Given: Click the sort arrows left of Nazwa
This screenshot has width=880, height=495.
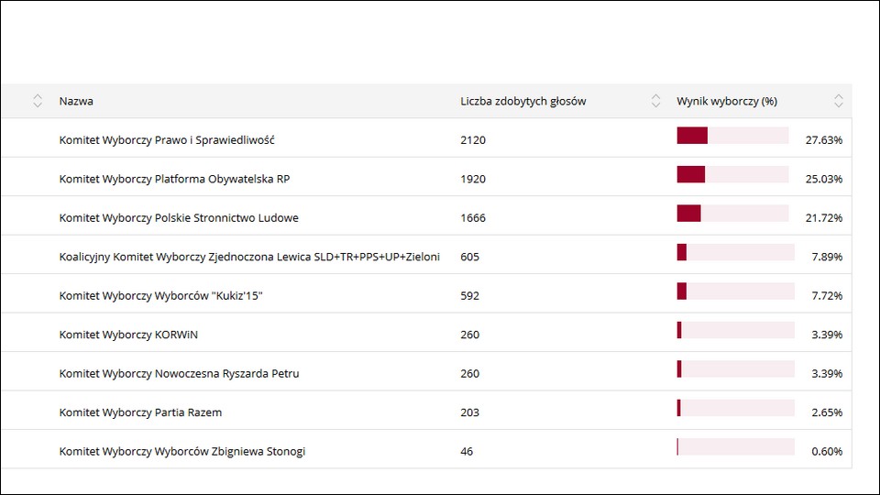Looking at the screenshot, I should tap(38, 101).
